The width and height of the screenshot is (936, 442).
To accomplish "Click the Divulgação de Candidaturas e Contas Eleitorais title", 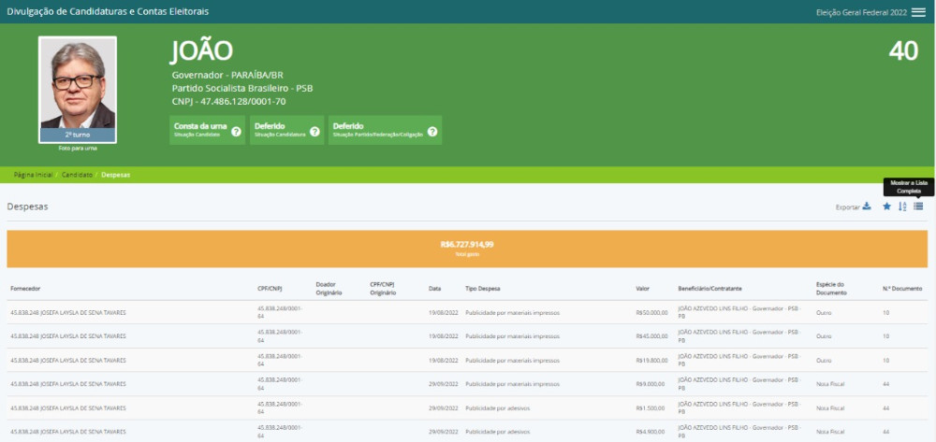I will [x=108, y=11].
